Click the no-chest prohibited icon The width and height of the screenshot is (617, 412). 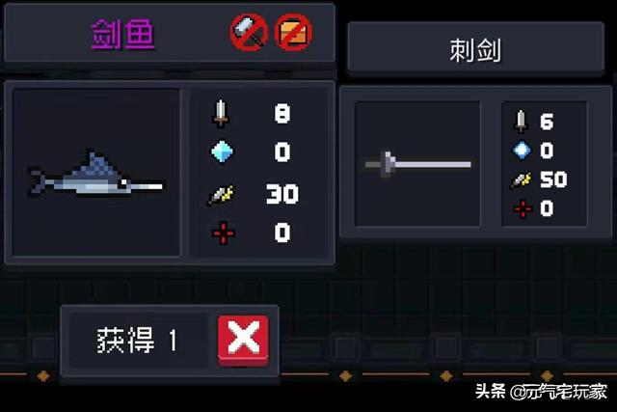click(293, 32)
